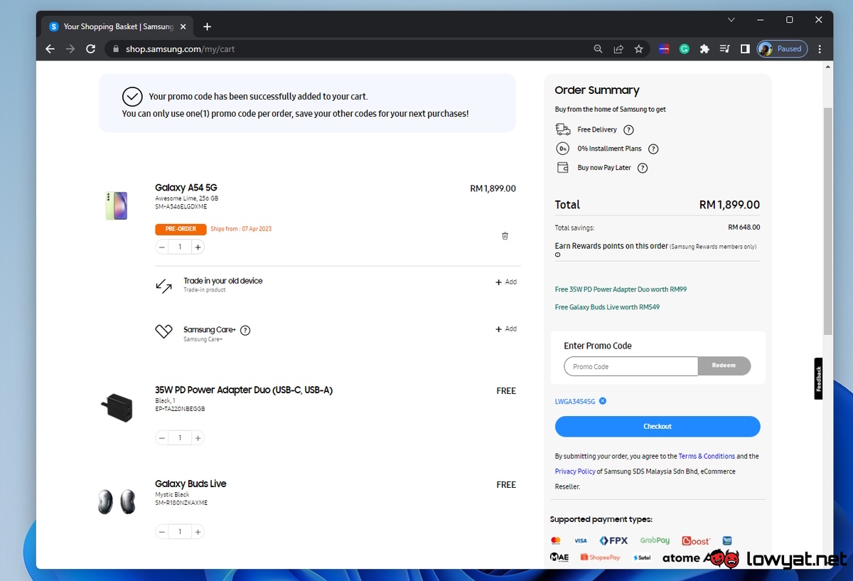Click the page vertical scrollbar

pyautogui.click(x=827, y=220)
